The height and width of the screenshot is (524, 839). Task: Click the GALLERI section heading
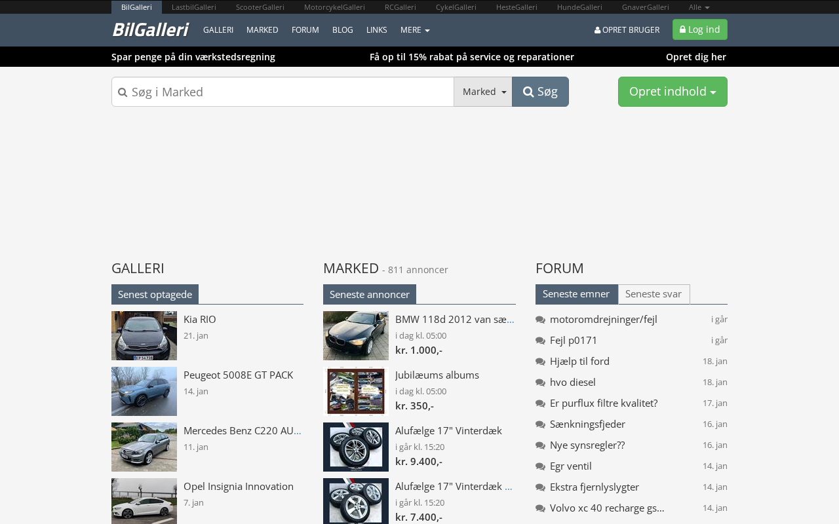(138, 268)
